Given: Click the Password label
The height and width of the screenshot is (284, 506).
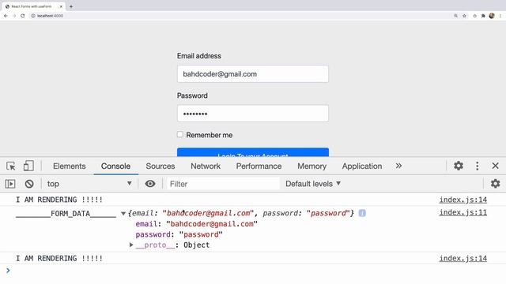Looking at the screenshot, I should click(x=192, y=95).
